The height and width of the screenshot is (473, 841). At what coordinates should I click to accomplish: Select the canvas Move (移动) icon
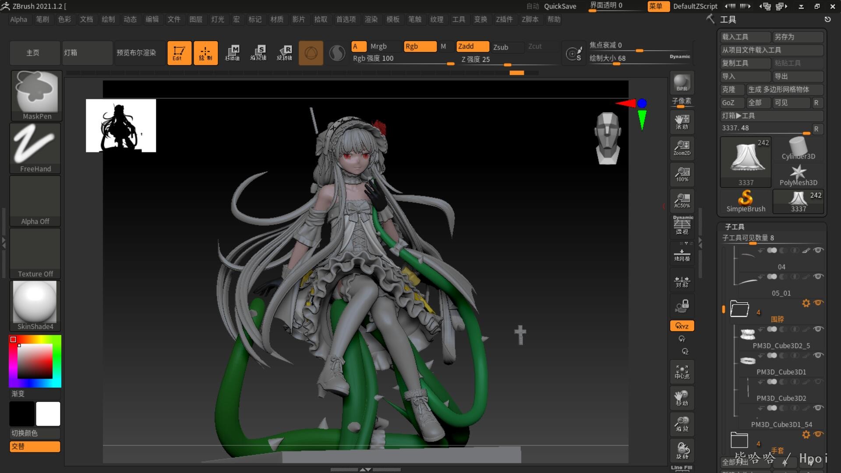682,398
